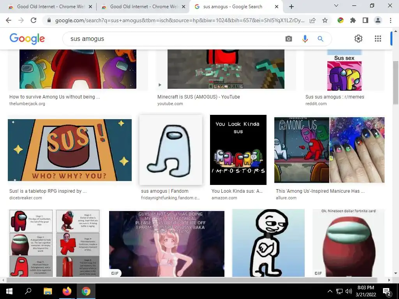399x299 pixels.
Task: Open 'Sus sus amogus : r/memes' link
Action: [335, 97]
